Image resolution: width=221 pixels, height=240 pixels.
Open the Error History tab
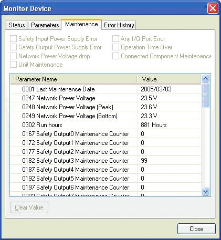[x=119, y=25]
